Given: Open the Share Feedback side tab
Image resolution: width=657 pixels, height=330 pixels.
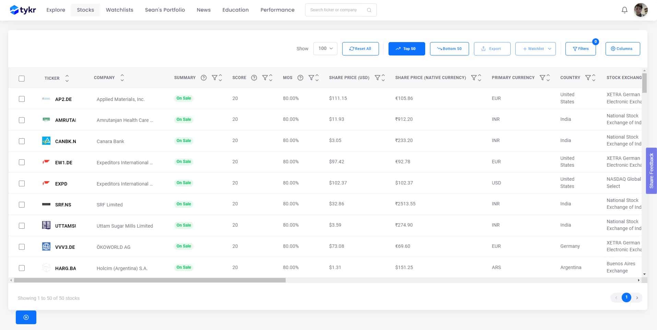Looking at the screenshot, I should click(x=652, y=171).
